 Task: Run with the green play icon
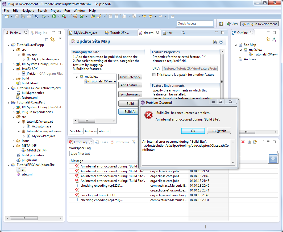coord(54,17)
